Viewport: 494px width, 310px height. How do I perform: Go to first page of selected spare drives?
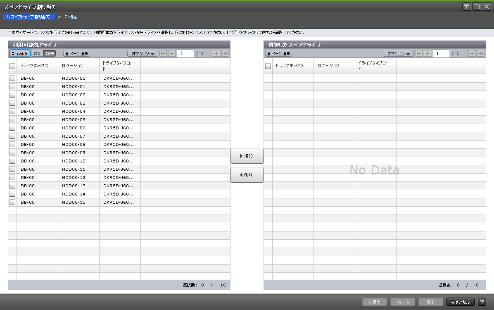pos(419,53)
